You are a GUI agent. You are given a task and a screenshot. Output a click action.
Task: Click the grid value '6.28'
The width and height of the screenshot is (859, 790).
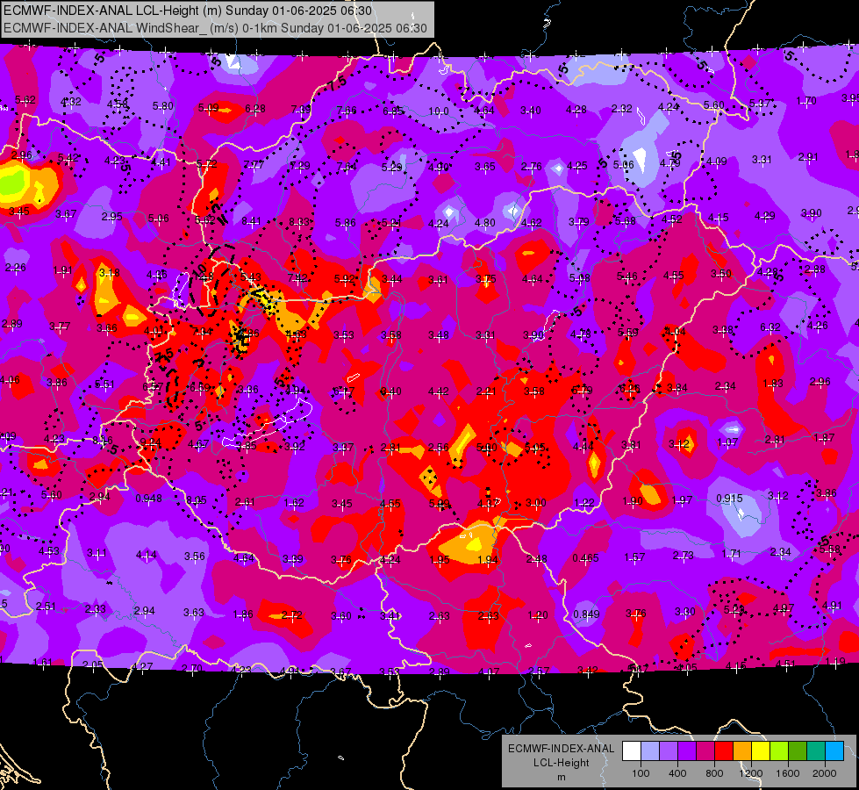click(x=255, y=109)
